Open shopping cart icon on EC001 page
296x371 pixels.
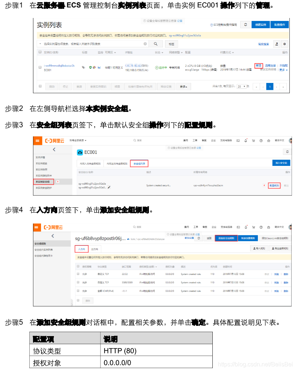(253, 141)
